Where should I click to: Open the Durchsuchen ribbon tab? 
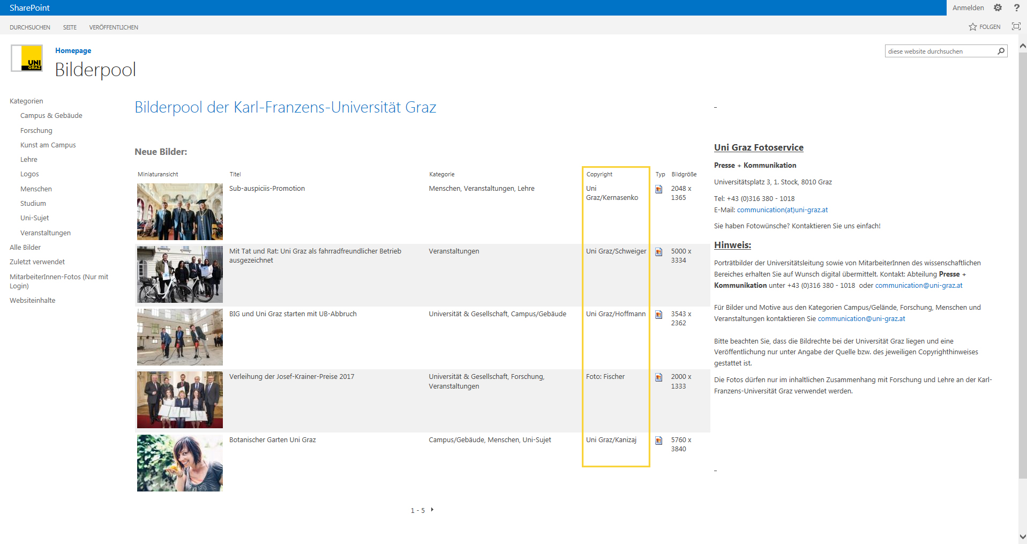click(30, 27)
